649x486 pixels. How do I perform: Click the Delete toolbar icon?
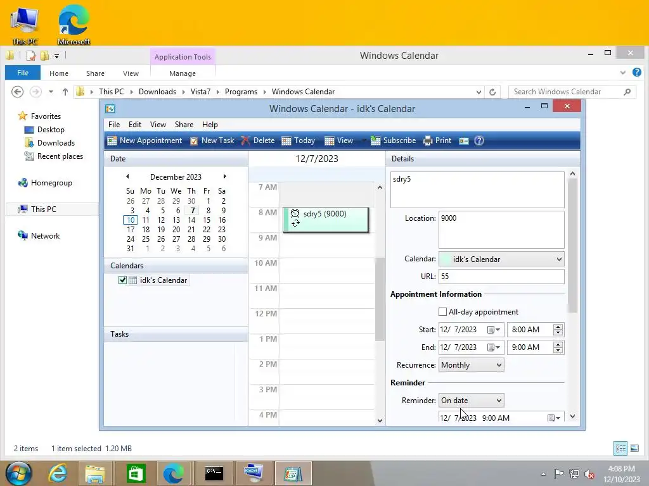245,140
